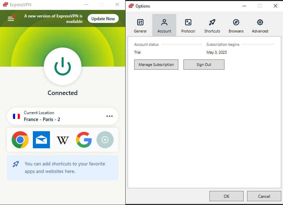Click Manage Subscription button

[156, 65]
